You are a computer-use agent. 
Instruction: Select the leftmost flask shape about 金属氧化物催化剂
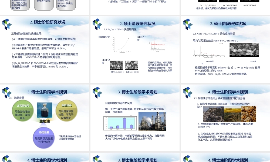[20, 5]
